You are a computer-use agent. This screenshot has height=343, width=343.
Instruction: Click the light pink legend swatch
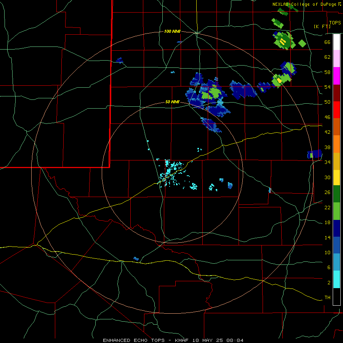click(337, 59)
